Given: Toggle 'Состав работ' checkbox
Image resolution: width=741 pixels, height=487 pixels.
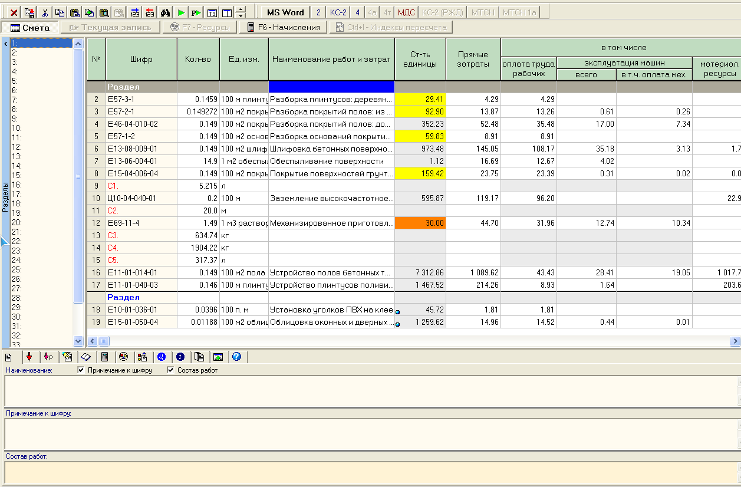Looking at the screenshot, I should [171, 370].
